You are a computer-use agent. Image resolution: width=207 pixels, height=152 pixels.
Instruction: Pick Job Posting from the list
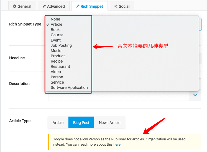coord(61,45)
